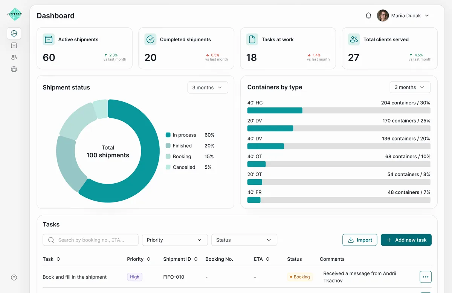The height and width of the screenshot is (293, 452).
Task: Open the clients people sidebar icon
Action: (14, 57)
